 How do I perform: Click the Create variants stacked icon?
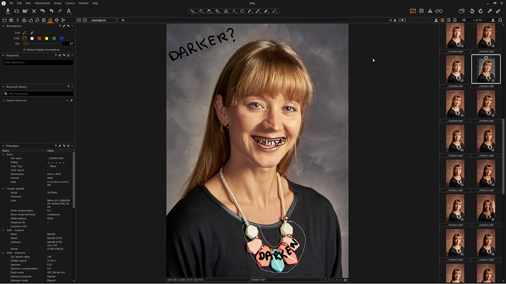coord(462,11)
